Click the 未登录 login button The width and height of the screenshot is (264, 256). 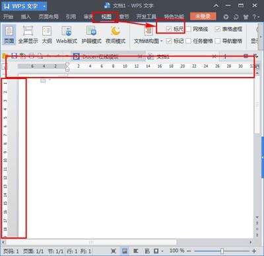tap(203, 16)
